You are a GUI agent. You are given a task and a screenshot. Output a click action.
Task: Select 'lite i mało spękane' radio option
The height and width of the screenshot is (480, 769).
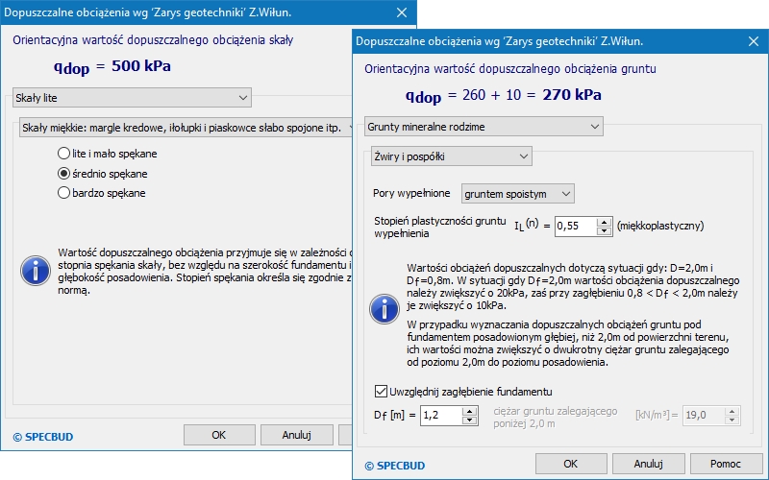[63, 153]
